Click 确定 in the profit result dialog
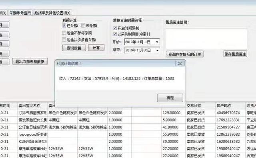256x158 pixels. 170,98
